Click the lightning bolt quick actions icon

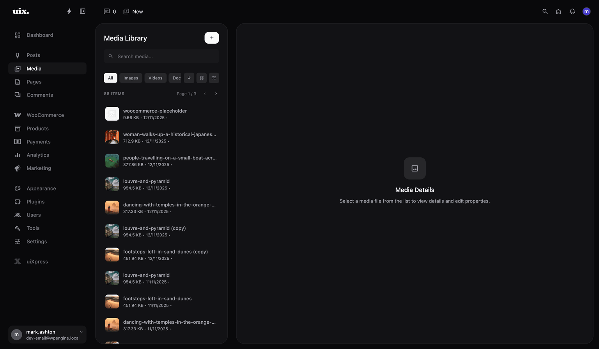point(69,11)
